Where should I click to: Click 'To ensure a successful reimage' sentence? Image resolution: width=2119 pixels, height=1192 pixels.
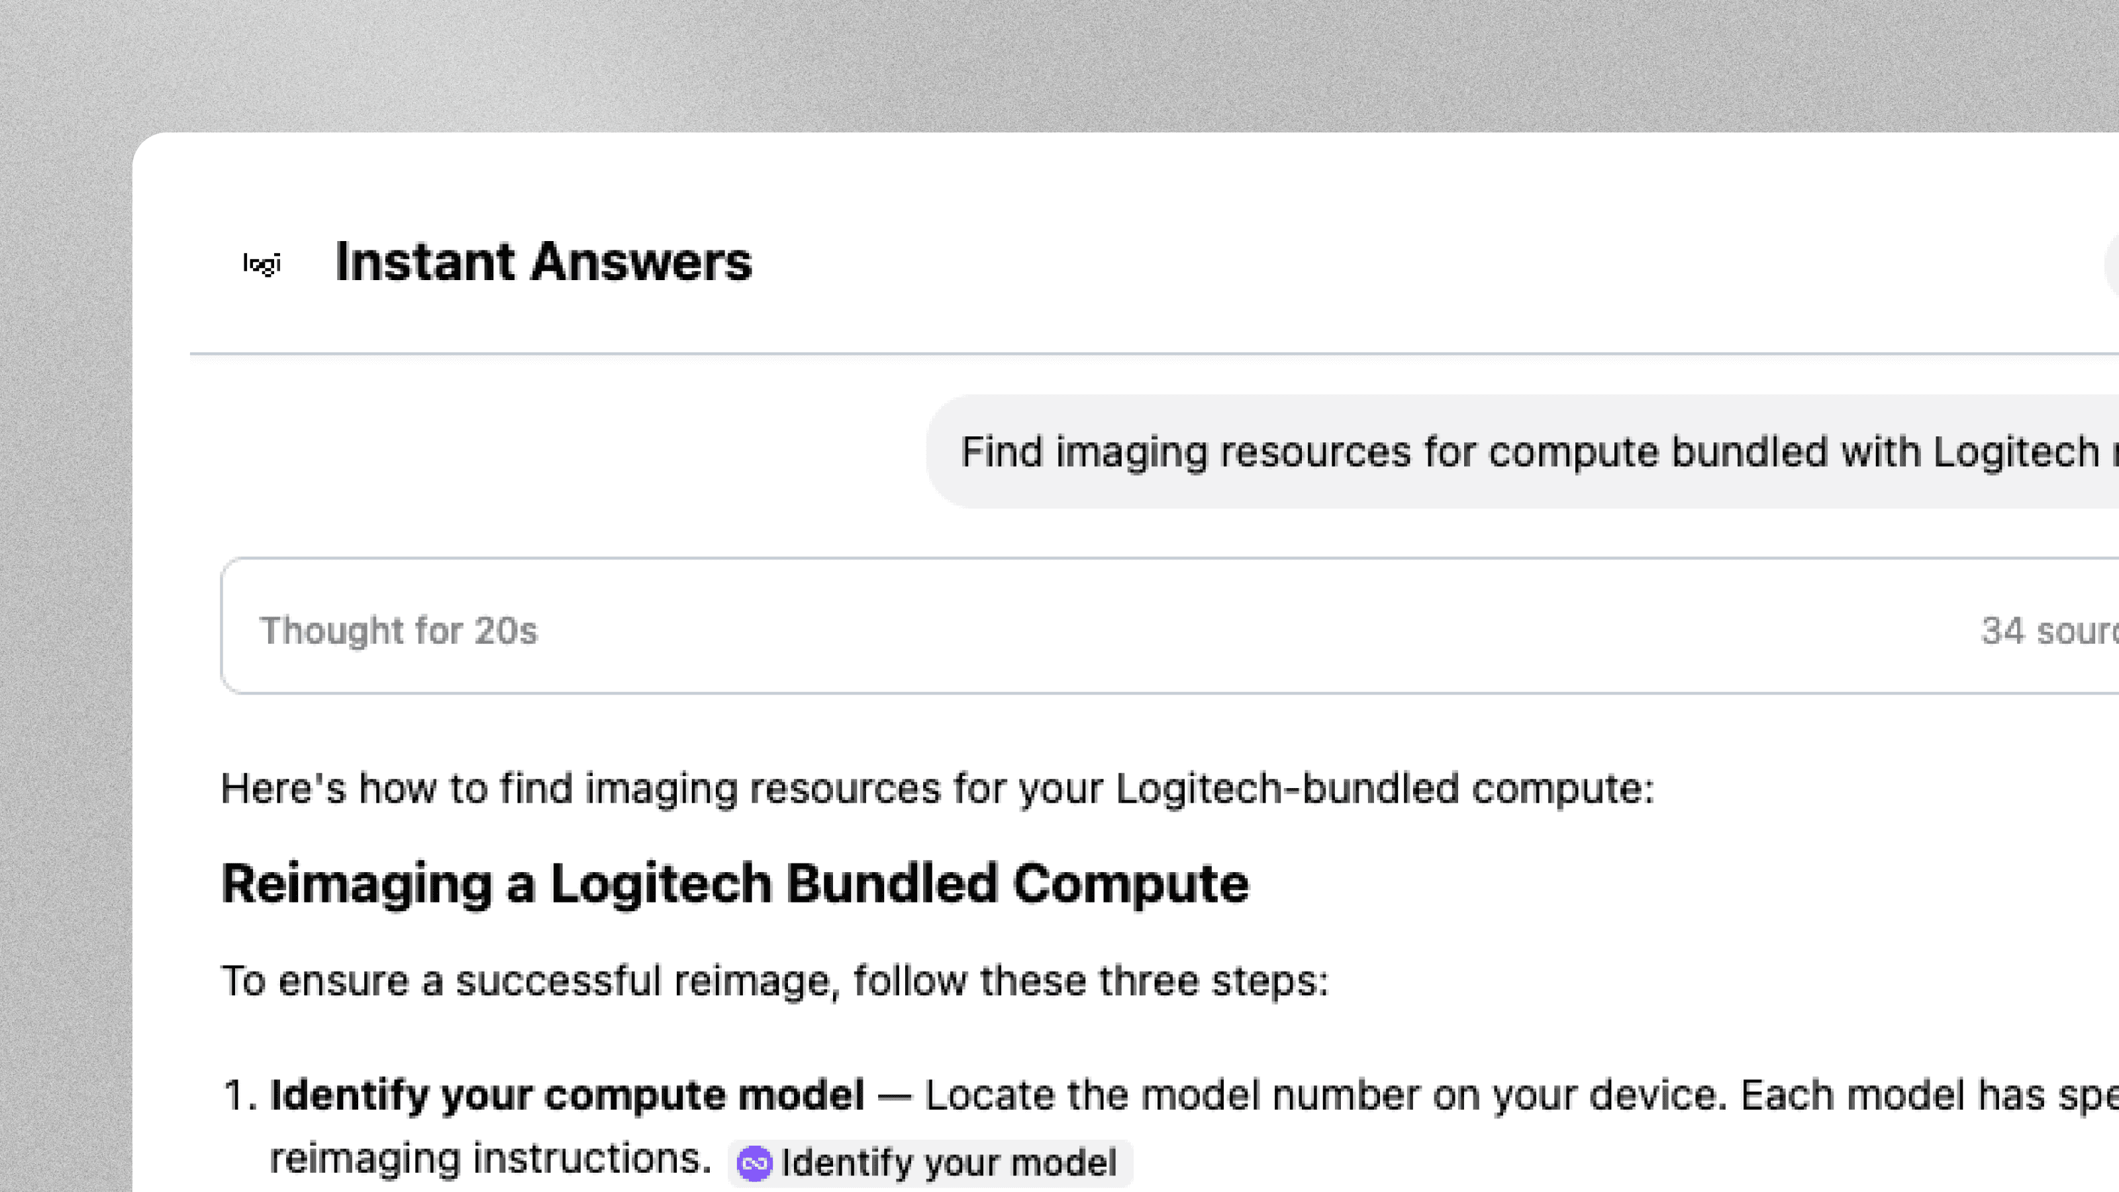(x=774, y=981)
